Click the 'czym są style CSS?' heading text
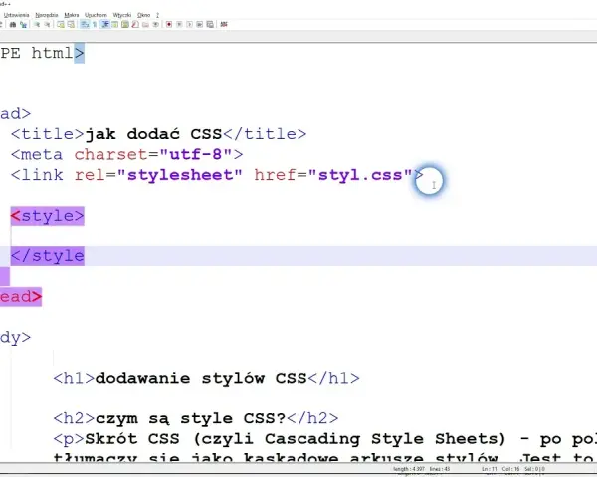This screenshot has width=597, height=477. 190,418
